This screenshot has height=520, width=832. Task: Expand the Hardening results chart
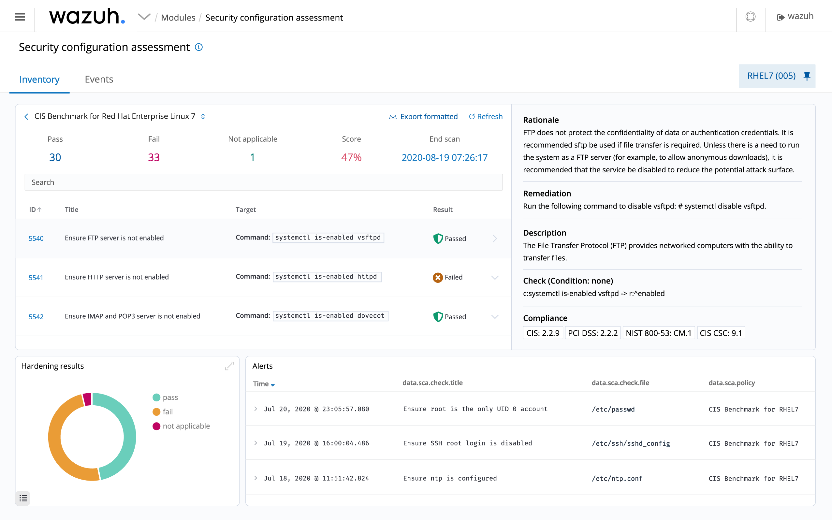pyautogui.click(x=229, y=366)
